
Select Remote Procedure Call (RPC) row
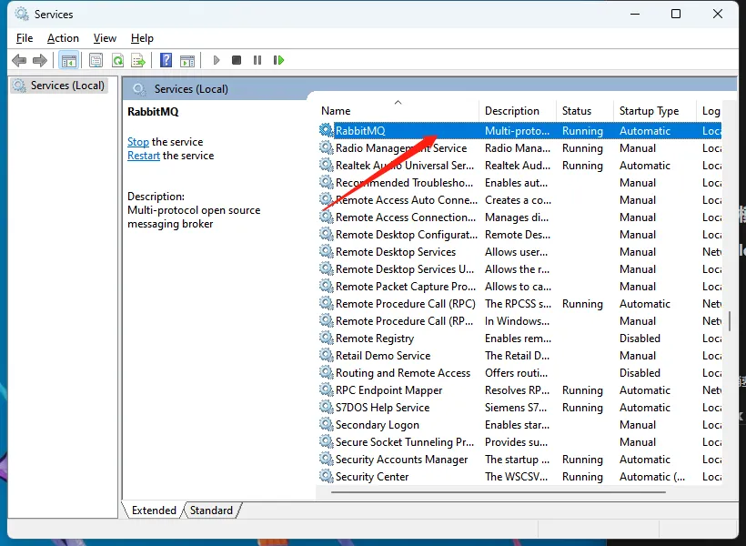coord(519,304)
